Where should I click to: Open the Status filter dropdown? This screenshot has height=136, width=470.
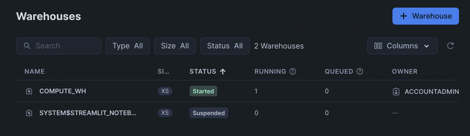(225, 46)
